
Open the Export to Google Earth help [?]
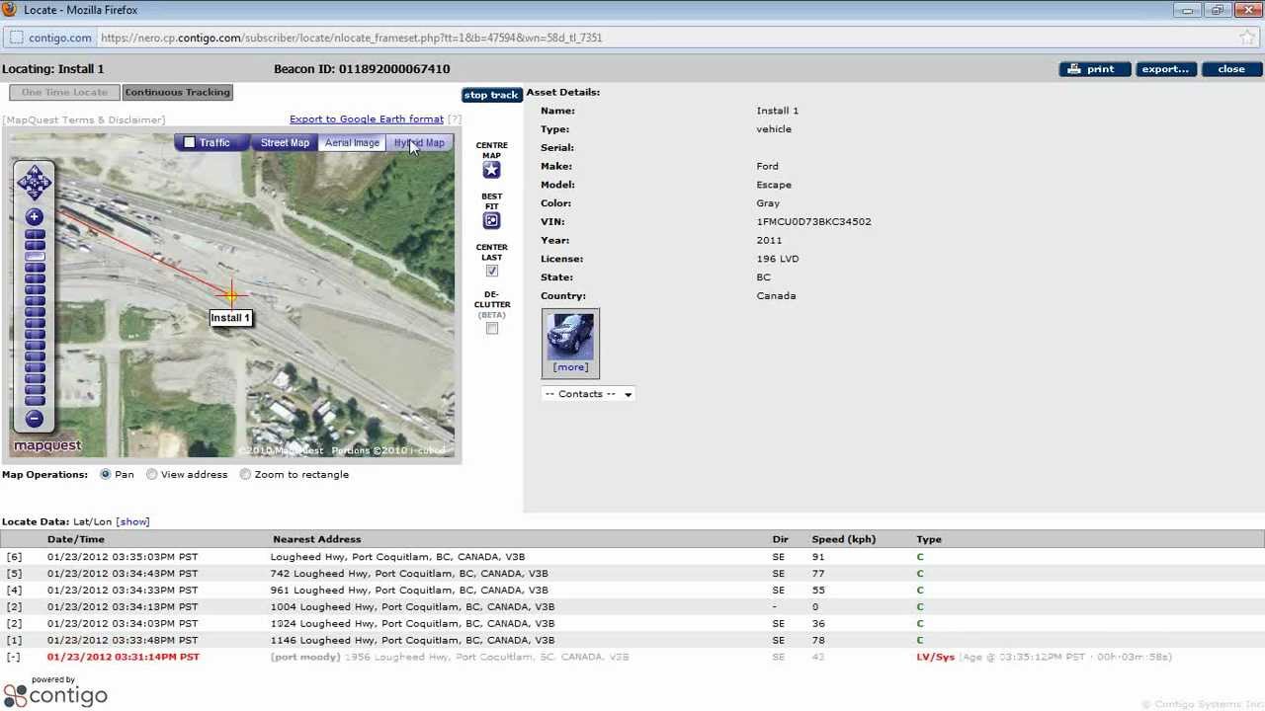[455, 119]
